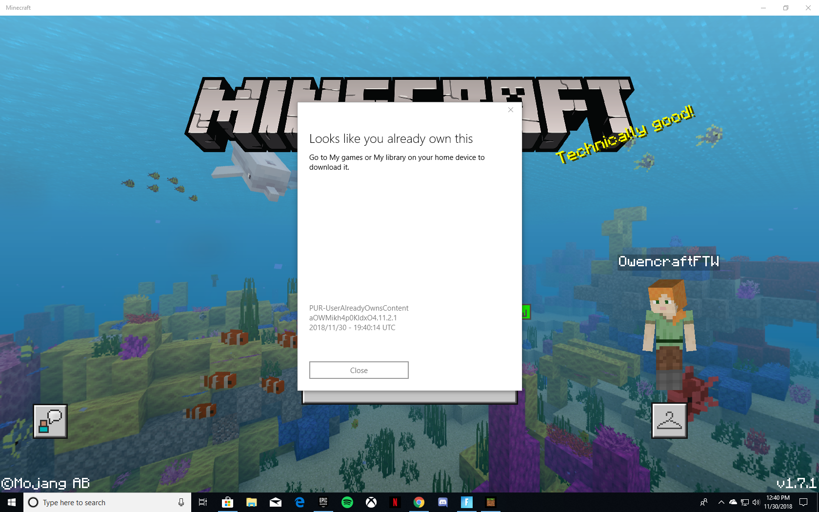Dismiss the dialog with the X icon
The image size is (819, 512).
pos(511,110)
